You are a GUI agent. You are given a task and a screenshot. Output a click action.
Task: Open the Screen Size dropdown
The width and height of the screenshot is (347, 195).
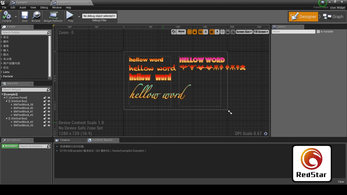point(244,32)
